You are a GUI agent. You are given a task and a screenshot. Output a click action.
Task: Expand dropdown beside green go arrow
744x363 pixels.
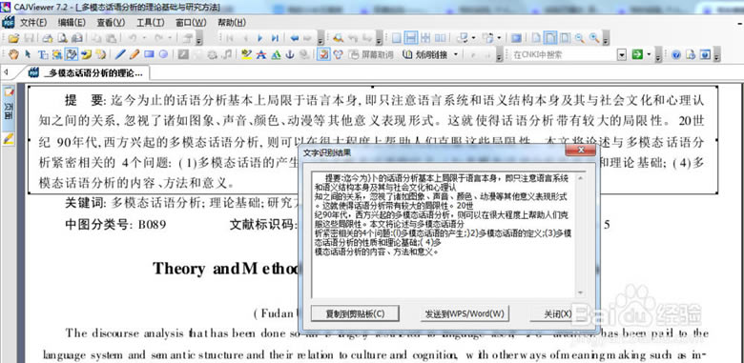pyautogui.click(x=649, y=54)
